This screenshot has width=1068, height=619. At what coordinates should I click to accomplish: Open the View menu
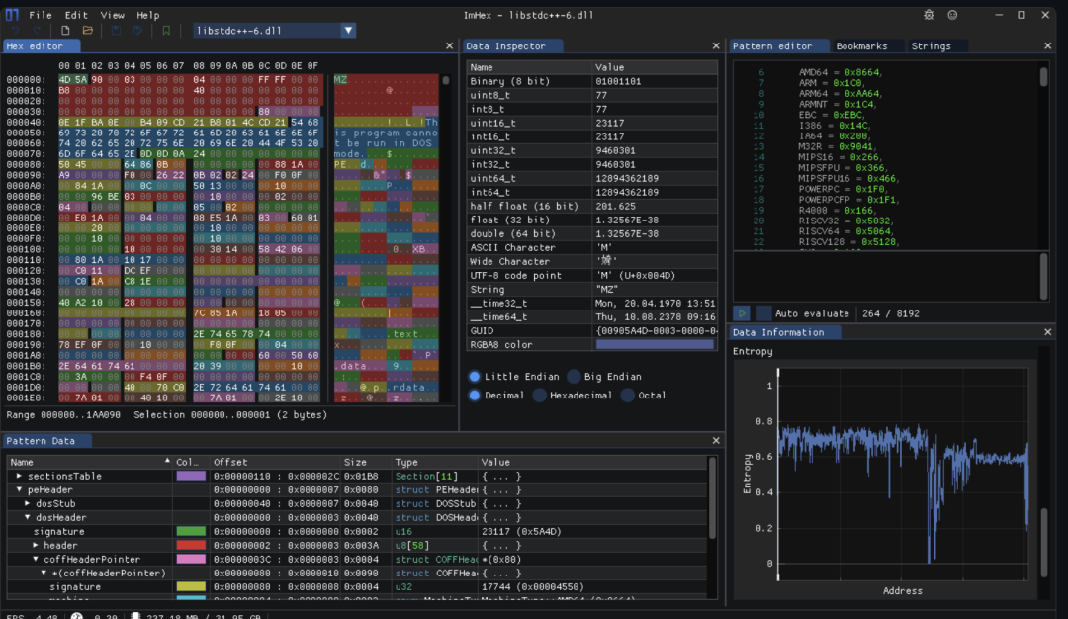click(x=112, y=14)
